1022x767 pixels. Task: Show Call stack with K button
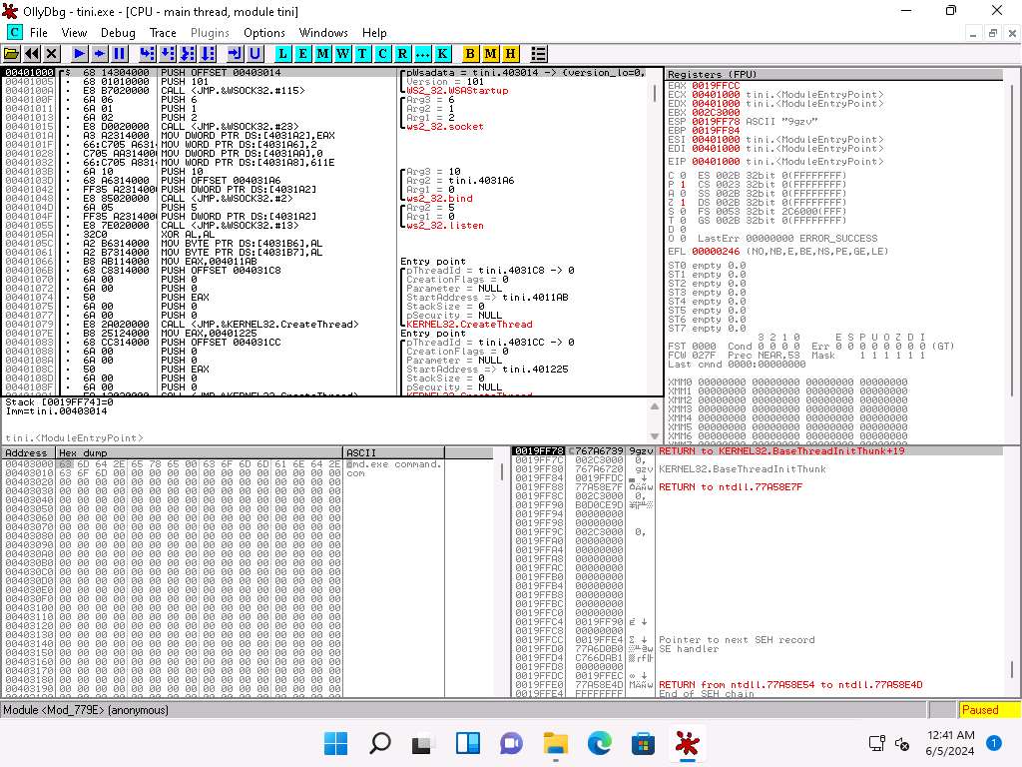click(442, 53)
